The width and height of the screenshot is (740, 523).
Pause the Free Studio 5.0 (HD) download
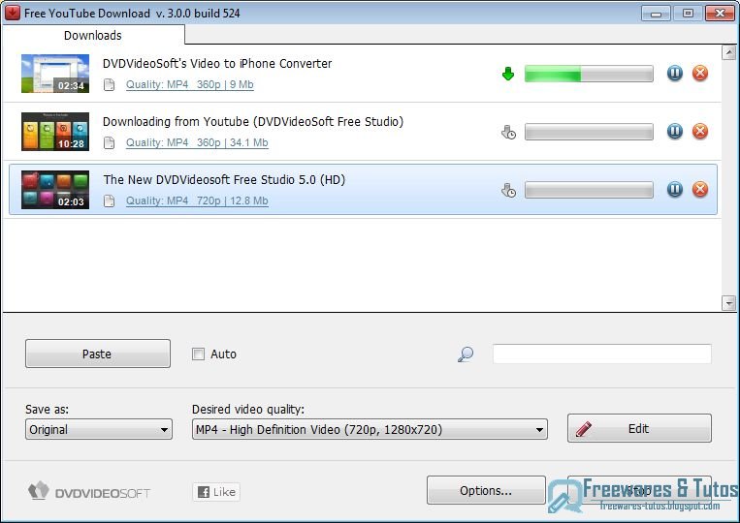pos(674,189)
